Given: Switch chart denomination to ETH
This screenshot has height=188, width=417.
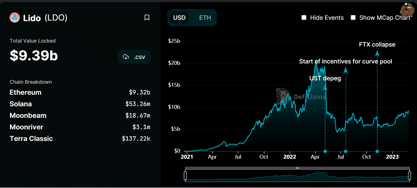Looking at the screenshot, I should [205, 18].
